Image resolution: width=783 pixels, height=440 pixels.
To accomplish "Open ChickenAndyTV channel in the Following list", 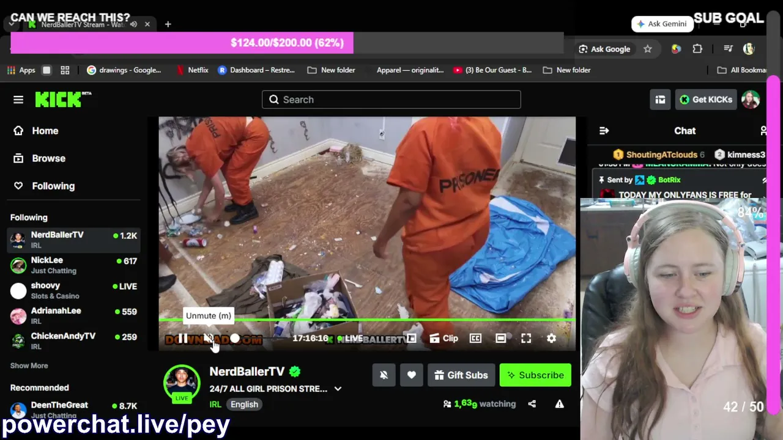I will pos(73,341).
